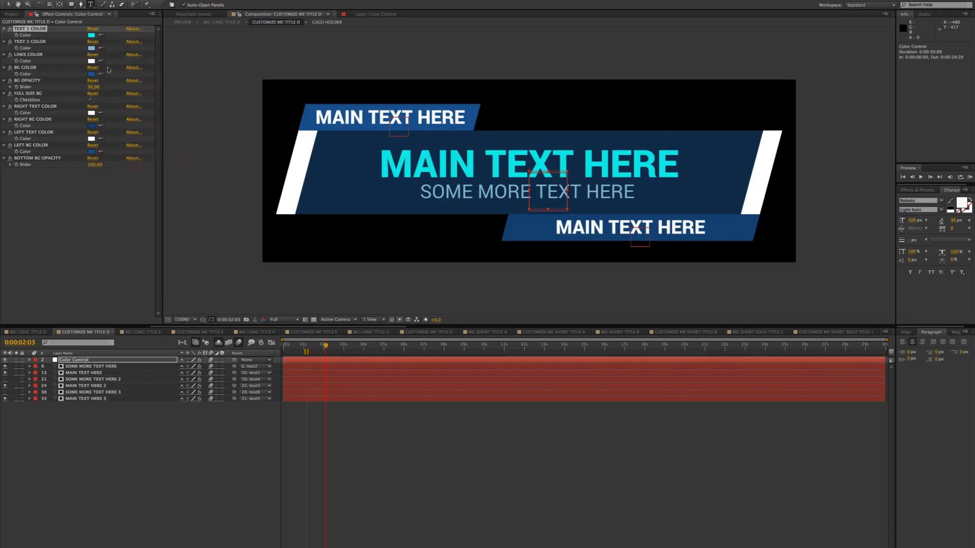Expand MAIN TEXT HERE 3 layer properties
The height and width of the screenshot is (548, 975).
coord(29,399)
